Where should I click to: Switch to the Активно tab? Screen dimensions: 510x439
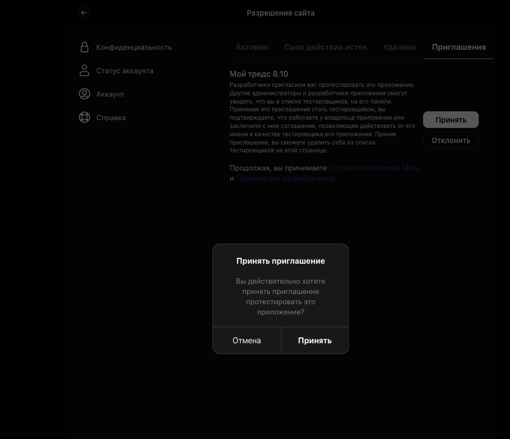(x=252, y=47)
